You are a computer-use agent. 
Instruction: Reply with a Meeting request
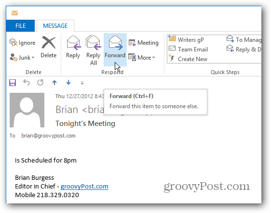tap(143, 43)
